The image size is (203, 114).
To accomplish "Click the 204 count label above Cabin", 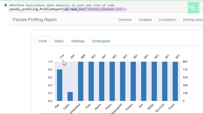I will [73, 56].
